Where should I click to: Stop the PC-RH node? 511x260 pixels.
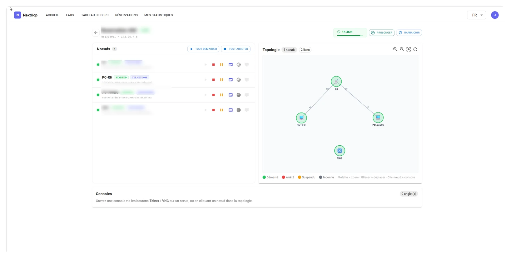click(x=214, y=80)
